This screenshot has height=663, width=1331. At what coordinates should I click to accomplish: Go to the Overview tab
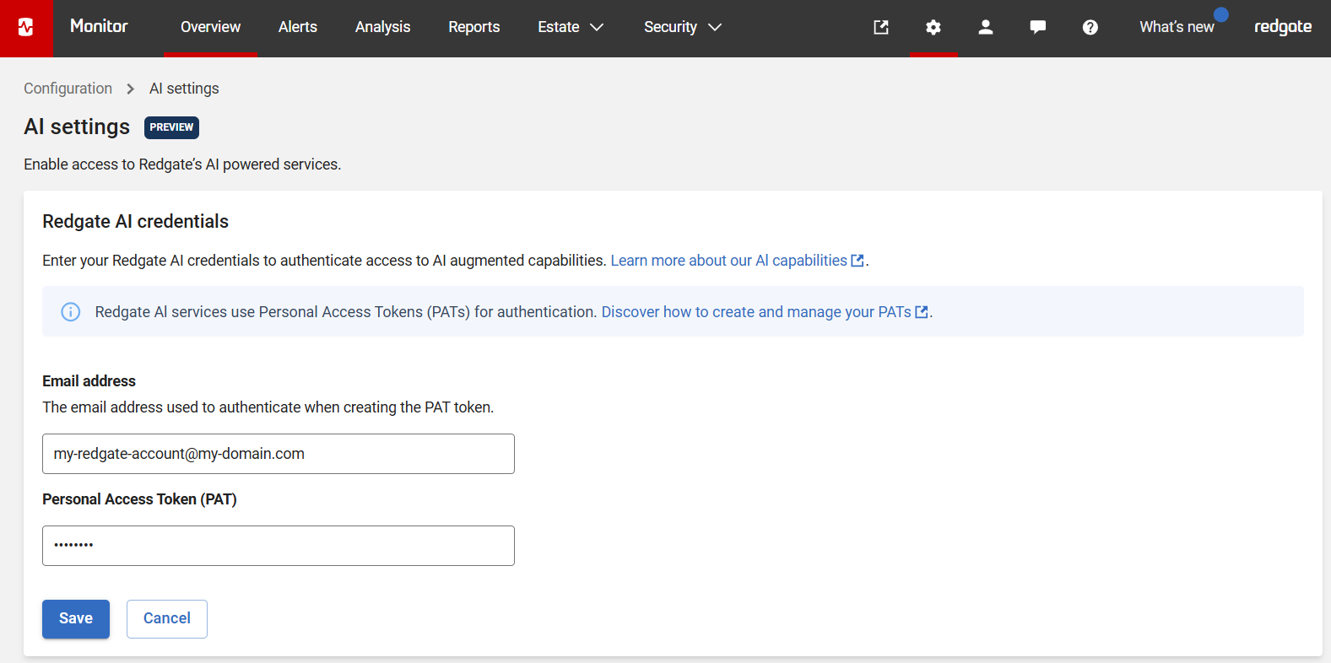click(x=210, y=27)
